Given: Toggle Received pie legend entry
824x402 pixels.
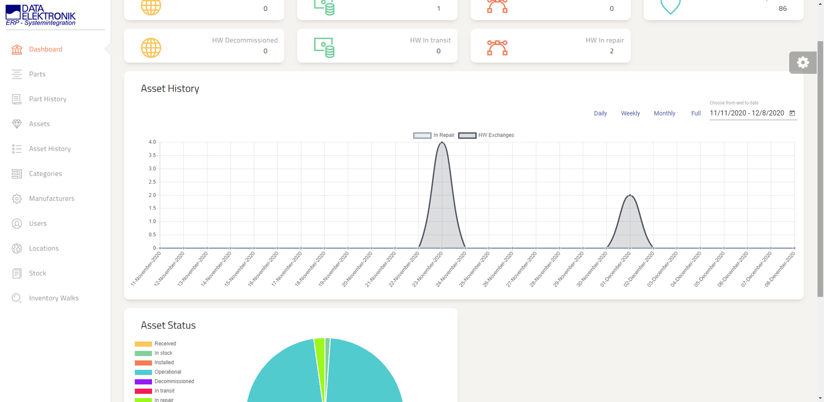Looking at the screenshot, I should pos(155,344).
